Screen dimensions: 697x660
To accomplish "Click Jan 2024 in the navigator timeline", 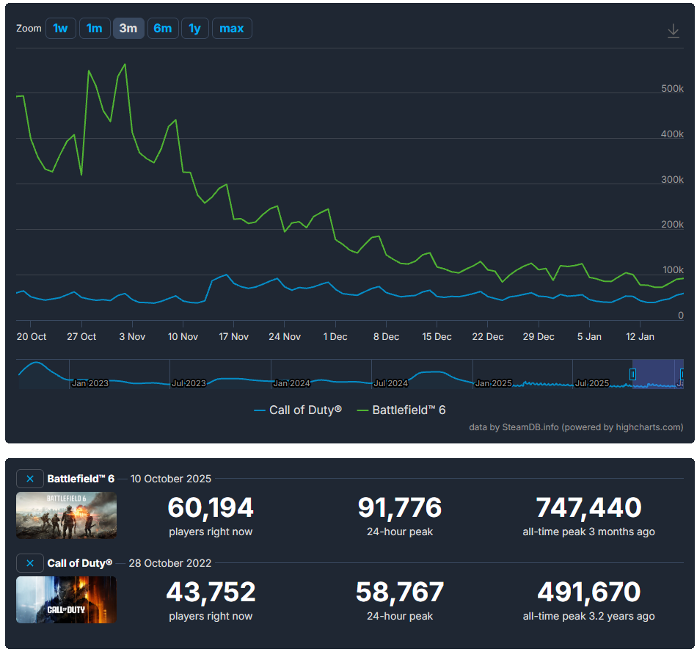I will [x=291, y=383].
